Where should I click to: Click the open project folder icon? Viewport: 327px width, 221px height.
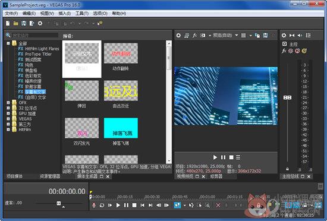15,23
